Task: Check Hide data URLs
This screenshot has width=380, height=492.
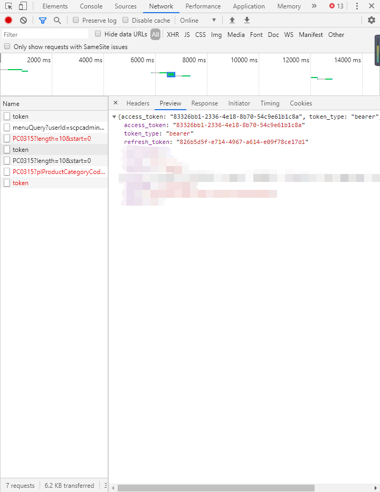Action: click(98, 34)
